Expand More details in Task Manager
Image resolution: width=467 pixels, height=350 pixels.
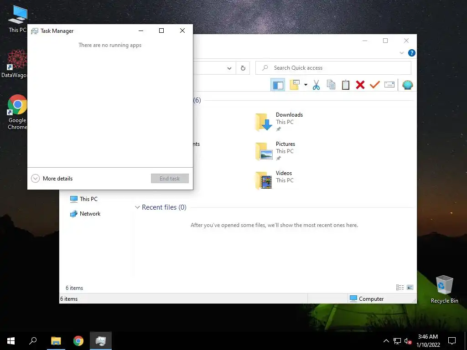click(52, 179)
